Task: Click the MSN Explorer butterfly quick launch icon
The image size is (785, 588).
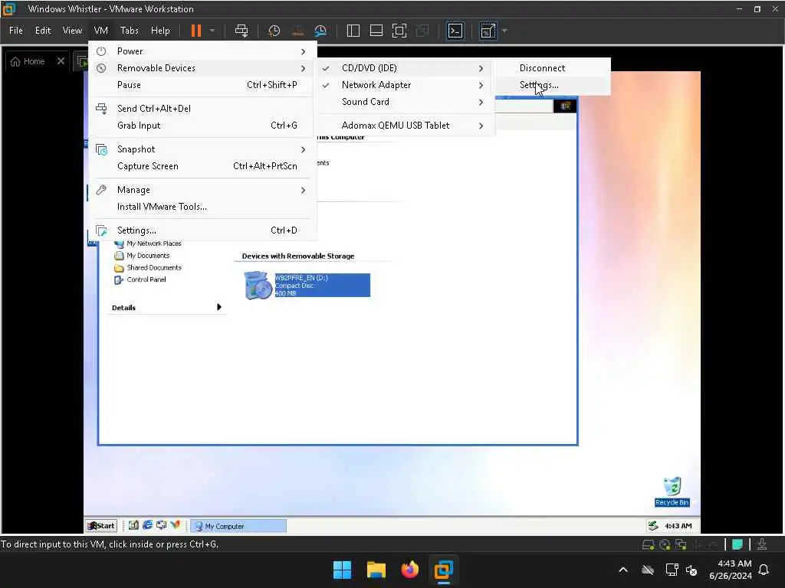Action: coord(175,525)
